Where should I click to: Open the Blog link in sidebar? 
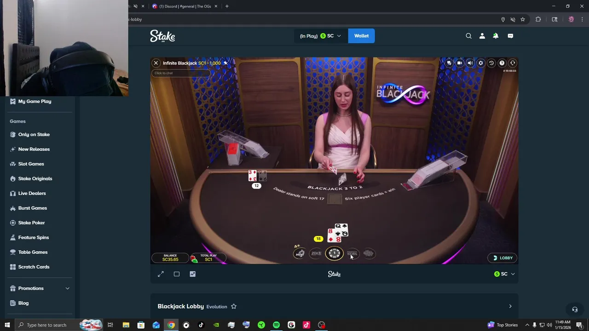point(23,303)
